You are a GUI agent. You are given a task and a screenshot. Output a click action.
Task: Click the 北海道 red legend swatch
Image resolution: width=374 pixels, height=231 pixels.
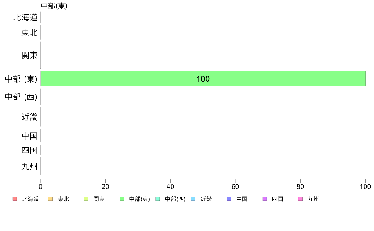coord(14,199)
